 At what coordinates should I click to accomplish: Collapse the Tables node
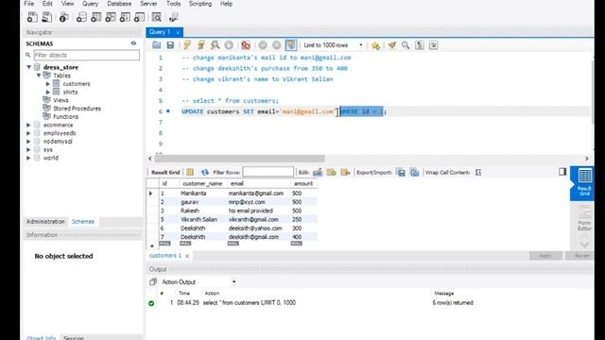pos(39,76)
